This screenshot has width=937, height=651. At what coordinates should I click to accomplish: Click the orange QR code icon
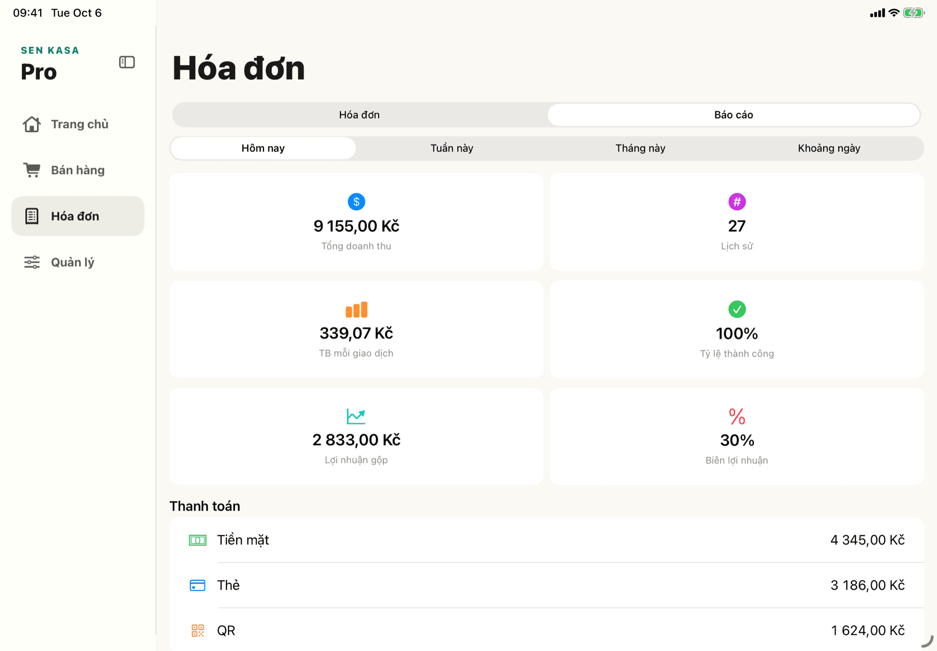[198, 631]
